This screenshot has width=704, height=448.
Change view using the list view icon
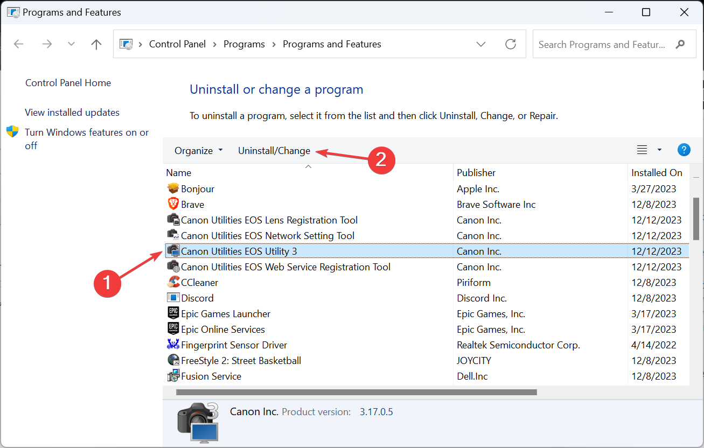[x=642, y=150]
